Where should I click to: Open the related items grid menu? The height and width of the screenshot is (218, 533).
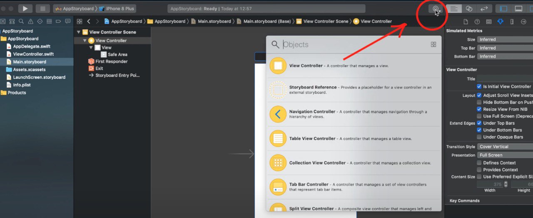[80, 21]
